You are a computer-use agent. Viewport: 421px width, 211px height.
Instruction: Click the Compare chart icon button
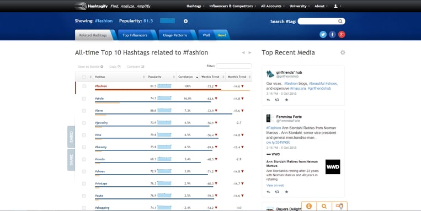pos(135,67)
